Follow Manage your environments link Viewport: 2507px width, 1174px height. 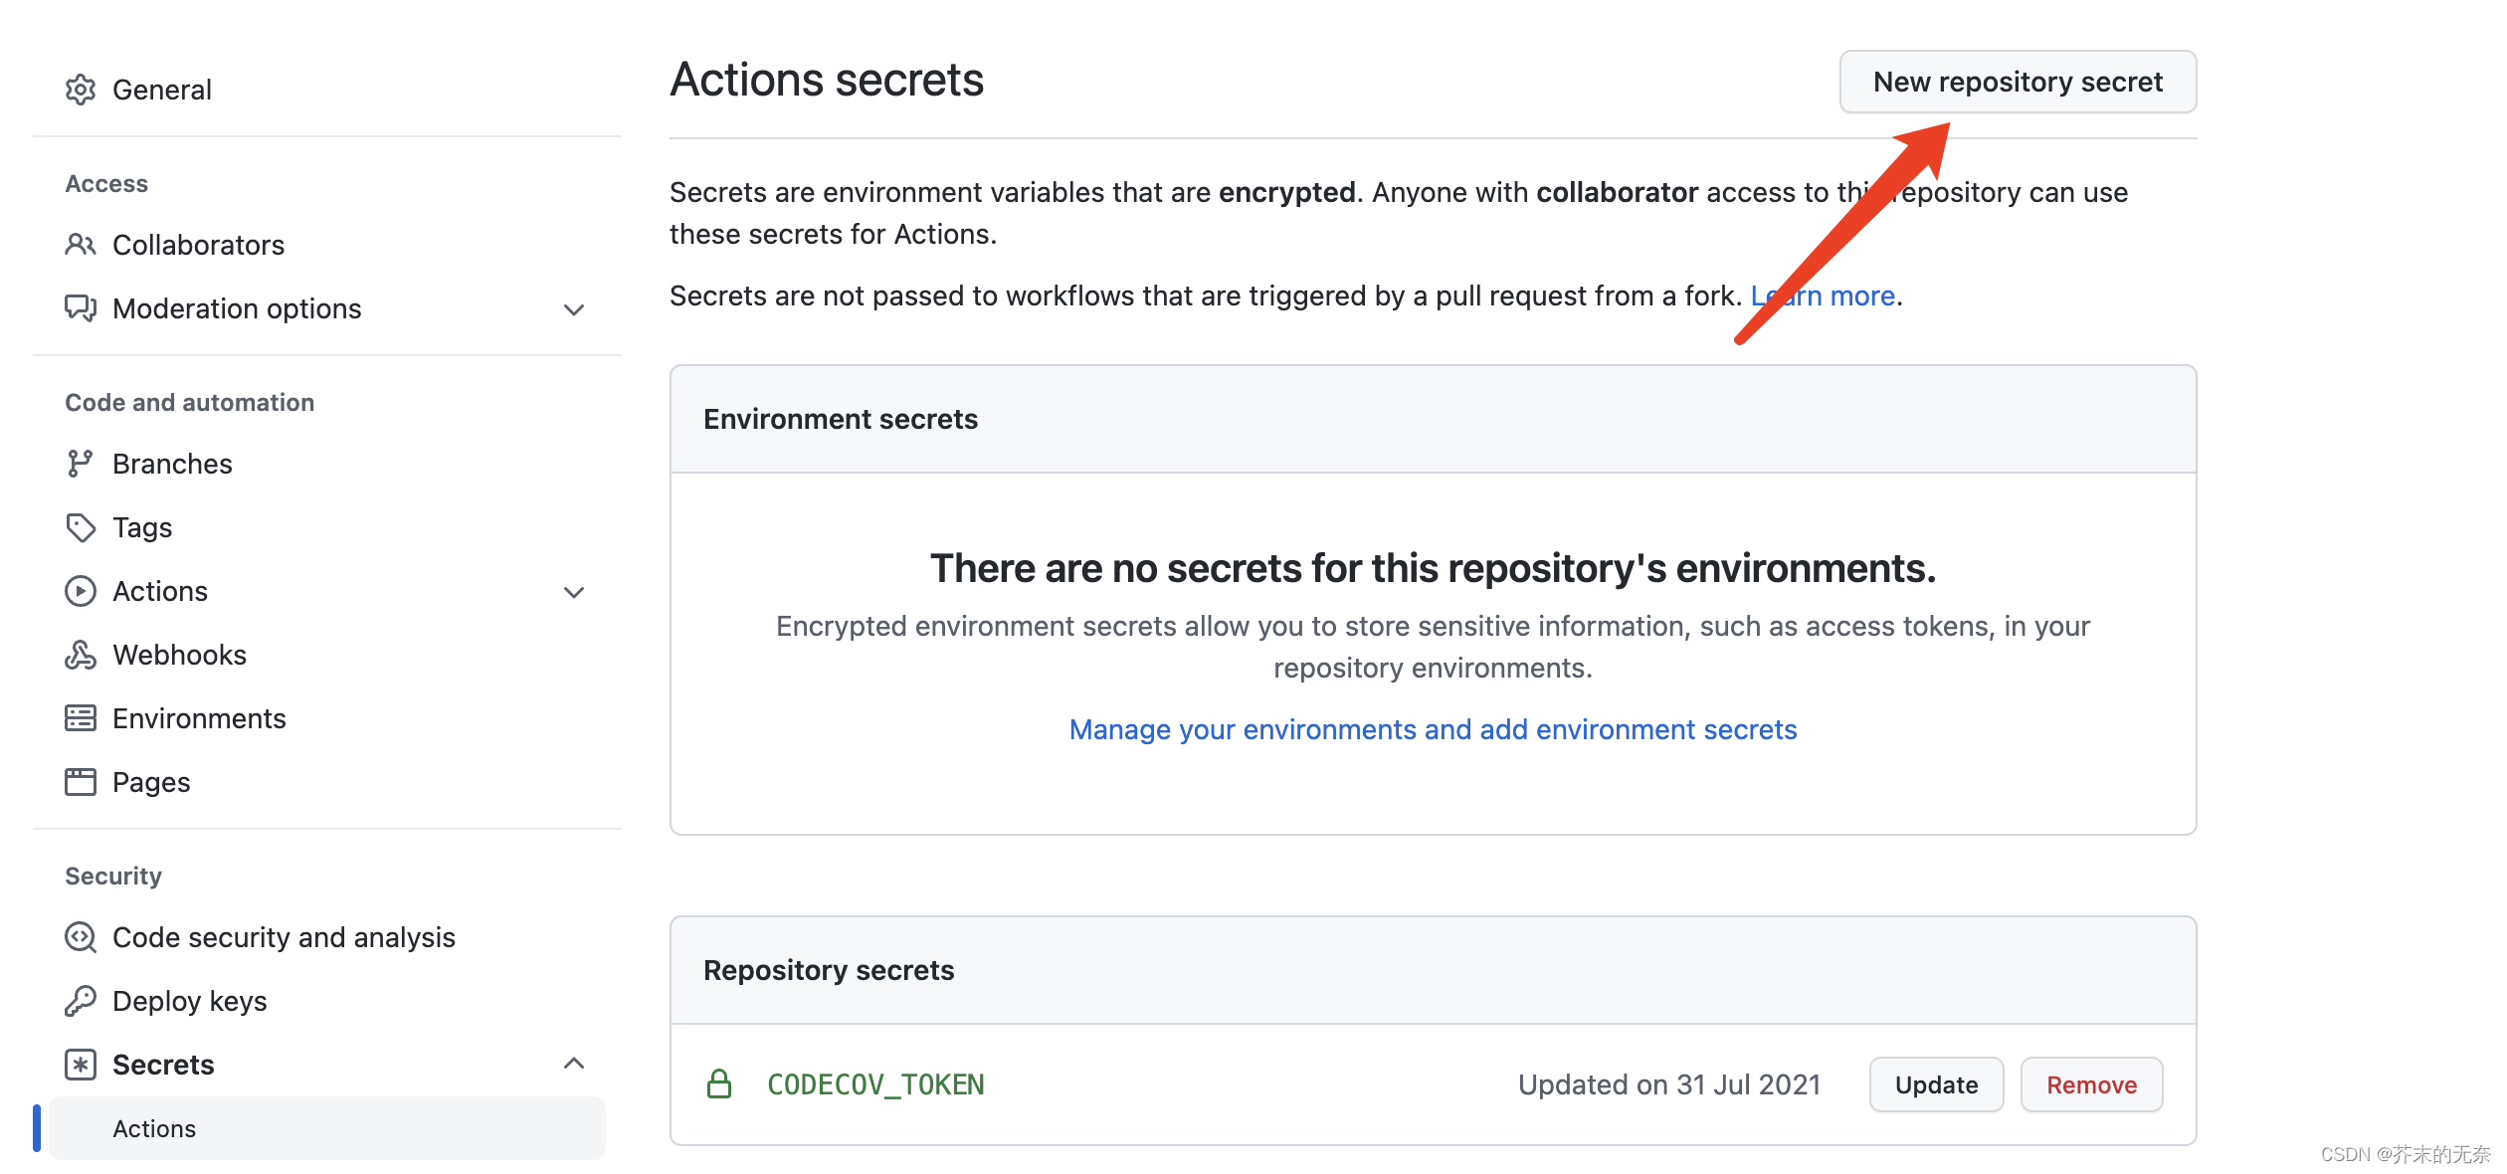pyautogui.click(x=1433, y=729)
